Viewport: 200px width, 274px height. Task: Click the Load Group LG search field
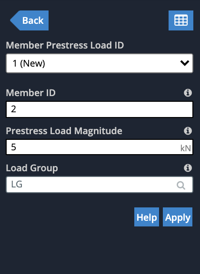[100, 185]
